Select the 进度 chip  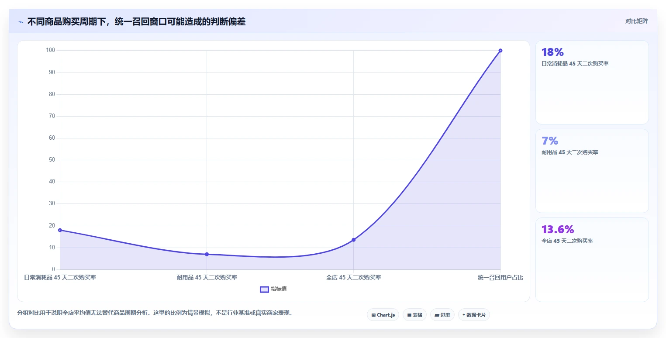click(x=442, y=315)
